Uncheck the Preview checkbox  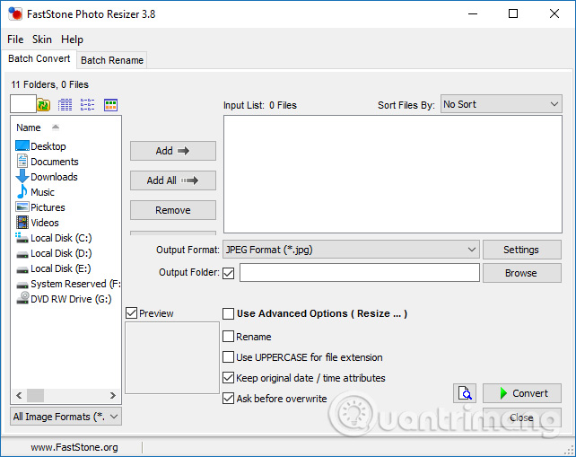pos(131,313)
